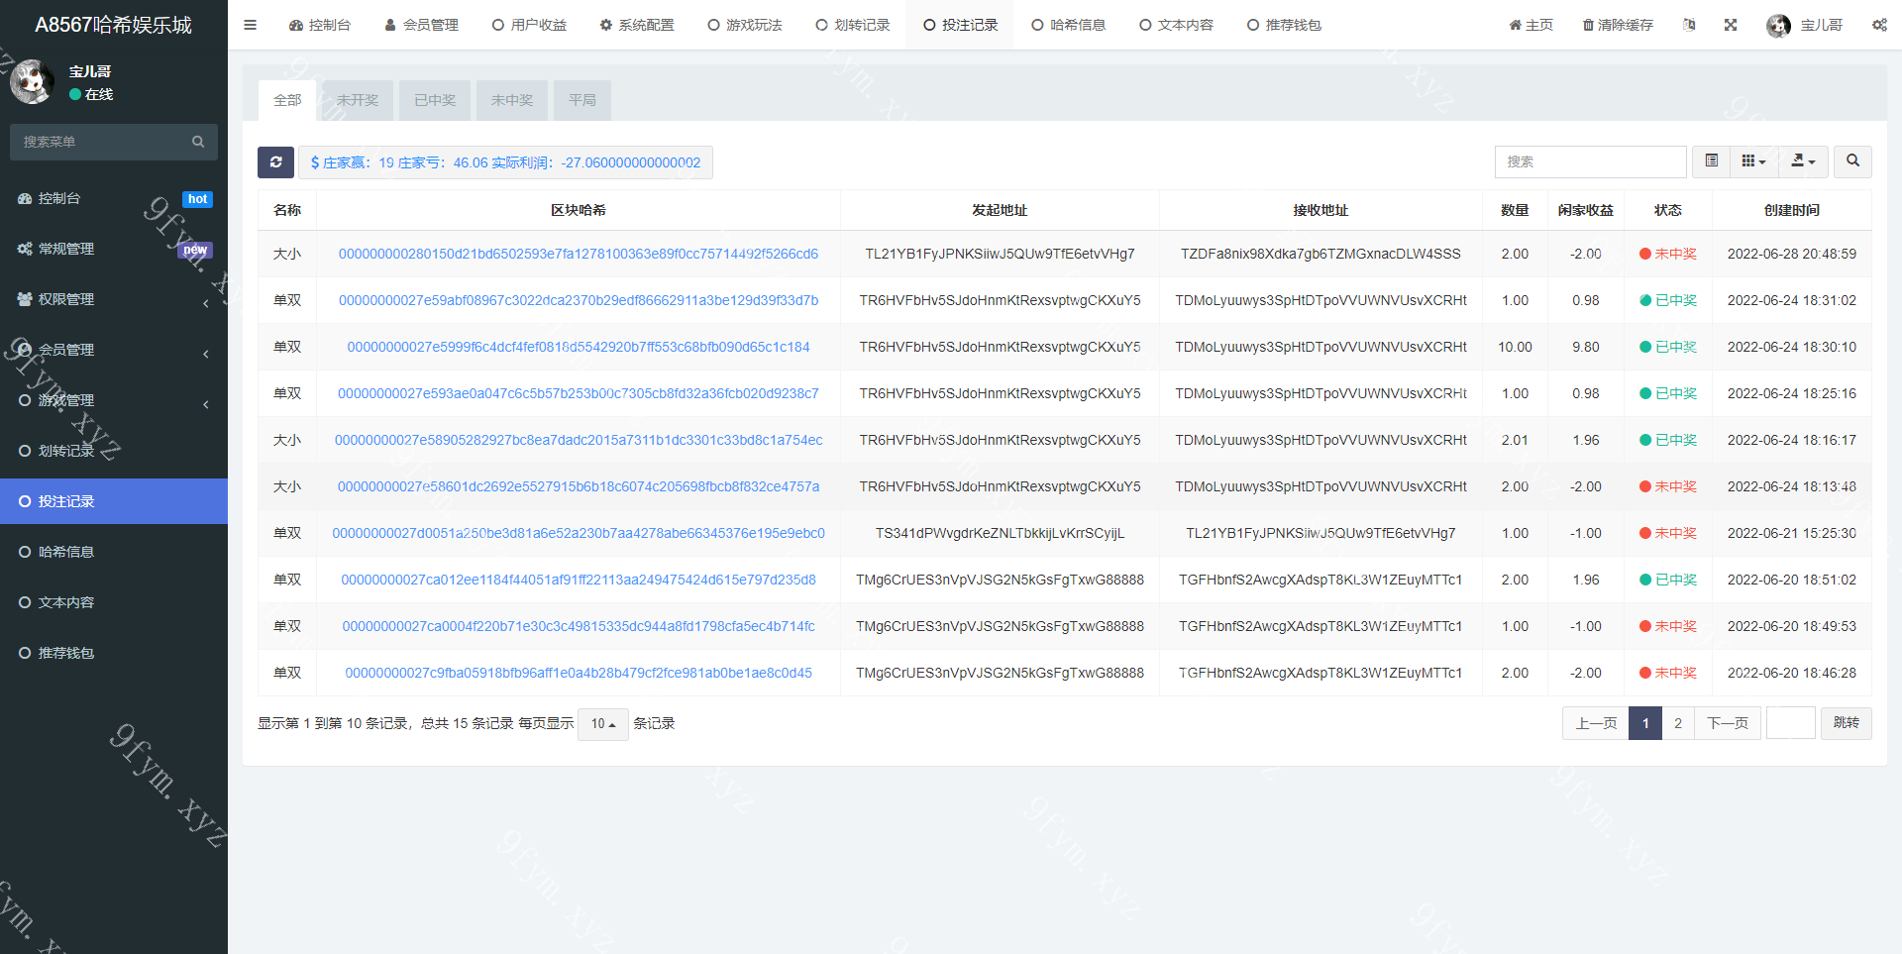
Task: Focus the 搜索 table search field
Action: pos(1590,161)
